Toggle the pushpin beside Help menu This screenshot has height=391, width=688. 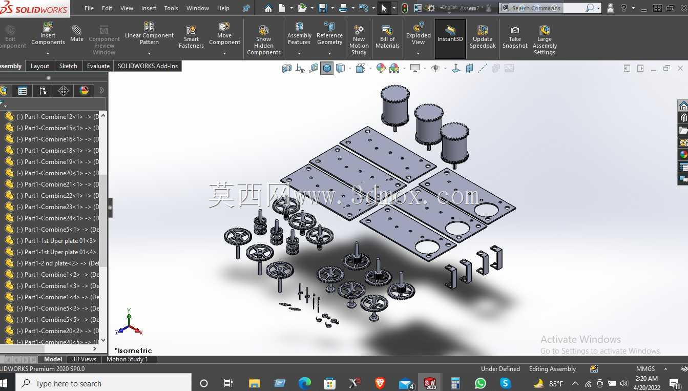click(x=246, y=8)
